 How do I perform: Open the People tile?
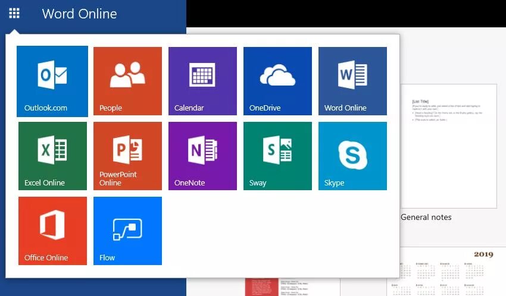tap(127, 81)
